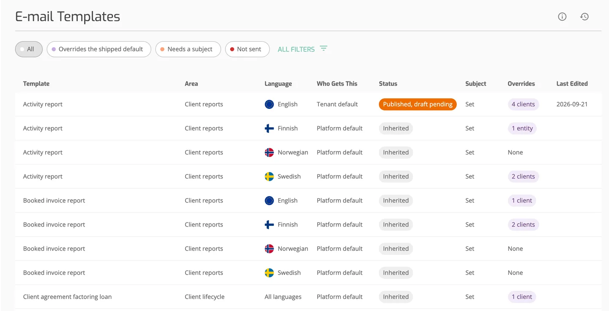
Task: Toggle the Not sent filter chip
Action: [247, 49]
